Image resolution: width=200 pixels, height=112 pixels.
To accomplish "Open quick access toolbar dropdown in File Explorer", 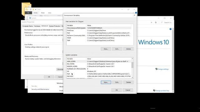I will tap(36, 9).
